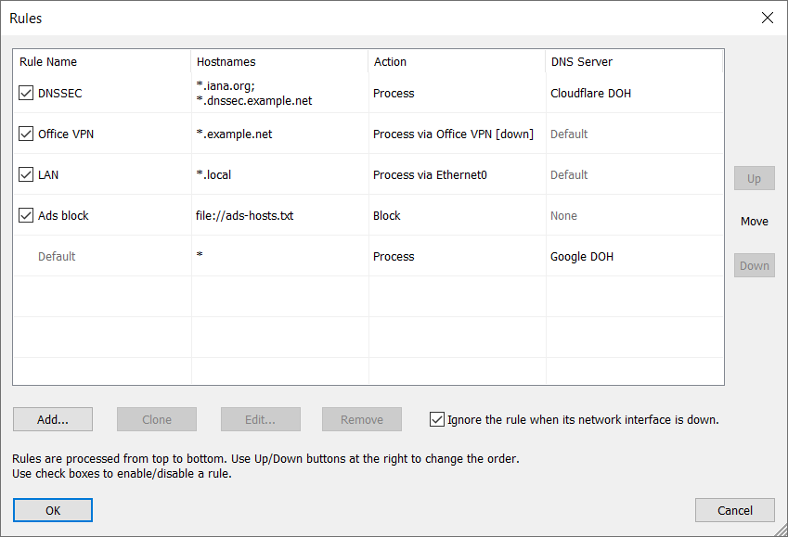Click the Edit... button
This screenshot has width=788, height=537.
[260, 419]
